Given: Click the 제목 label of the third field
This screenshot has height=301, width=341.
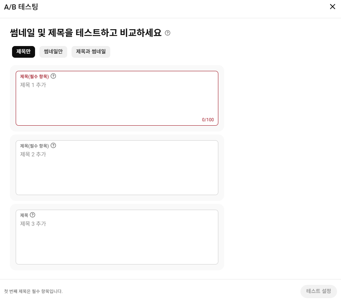Looking at the screenshot, I should [x=24, y=215].
